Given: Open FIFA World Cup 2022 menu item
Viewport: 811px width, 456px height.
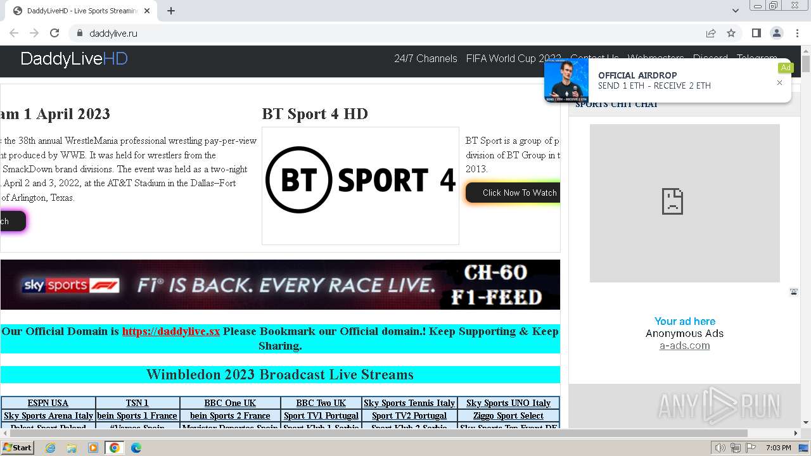Looking at the screenshot, I should pos(513,58).
